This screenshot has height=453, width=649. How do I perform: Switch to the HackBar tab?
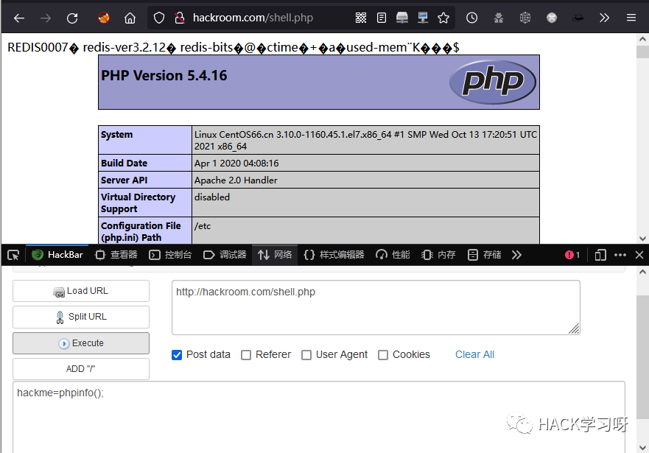point(57,255)
